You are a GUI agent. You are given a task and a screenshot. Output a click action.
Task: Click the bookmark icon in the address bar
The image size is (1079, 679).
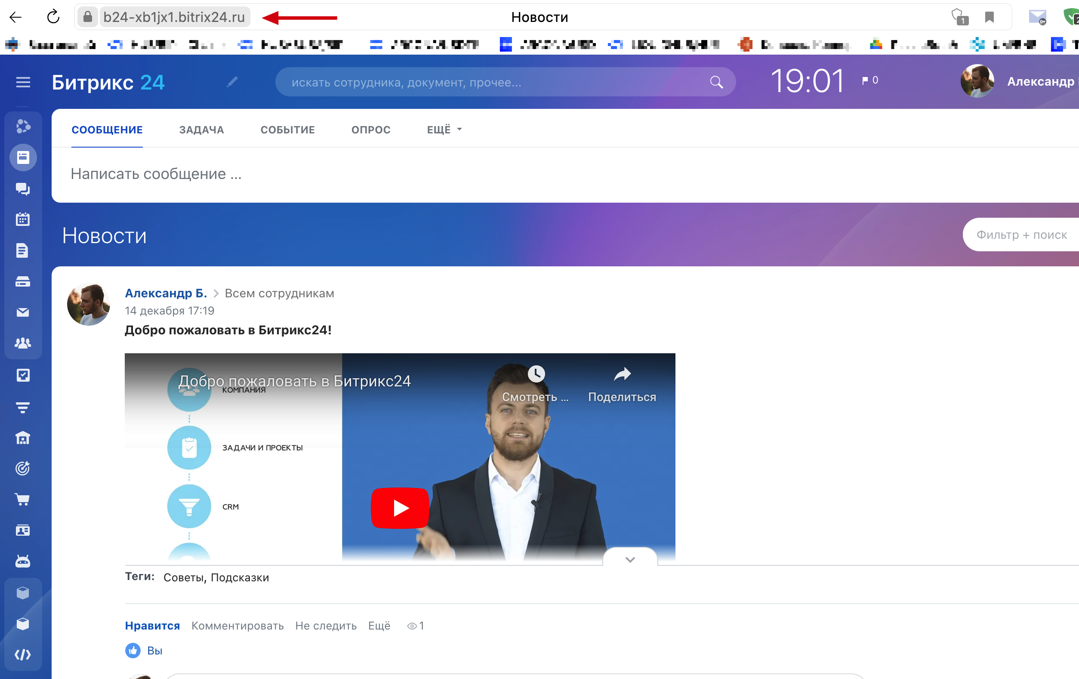click(990, 17)
